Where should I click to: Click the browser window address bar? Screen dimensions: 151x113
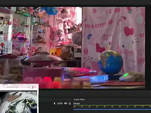point(16,87)
